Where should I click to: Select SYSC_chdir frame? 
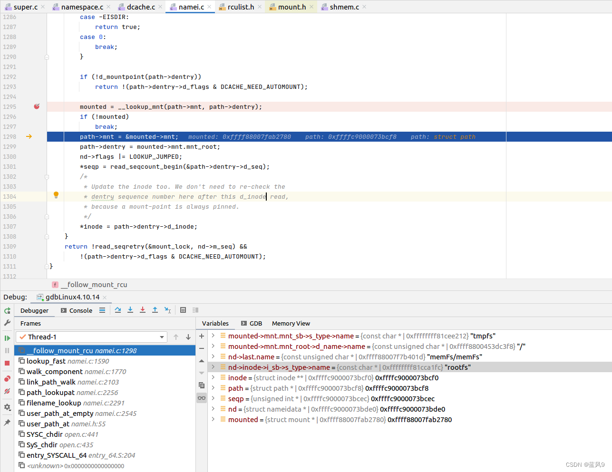pos(105,434)
